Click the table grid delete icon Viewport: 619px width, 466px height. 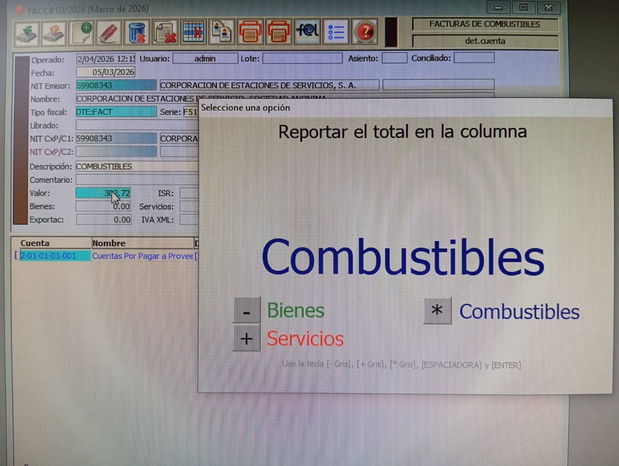coord(193,32)
